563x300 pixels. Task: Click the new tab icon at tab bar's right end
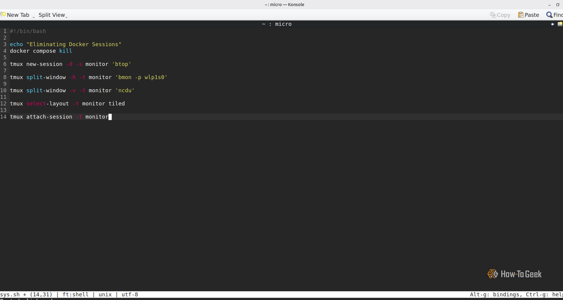tap(560, 24)
